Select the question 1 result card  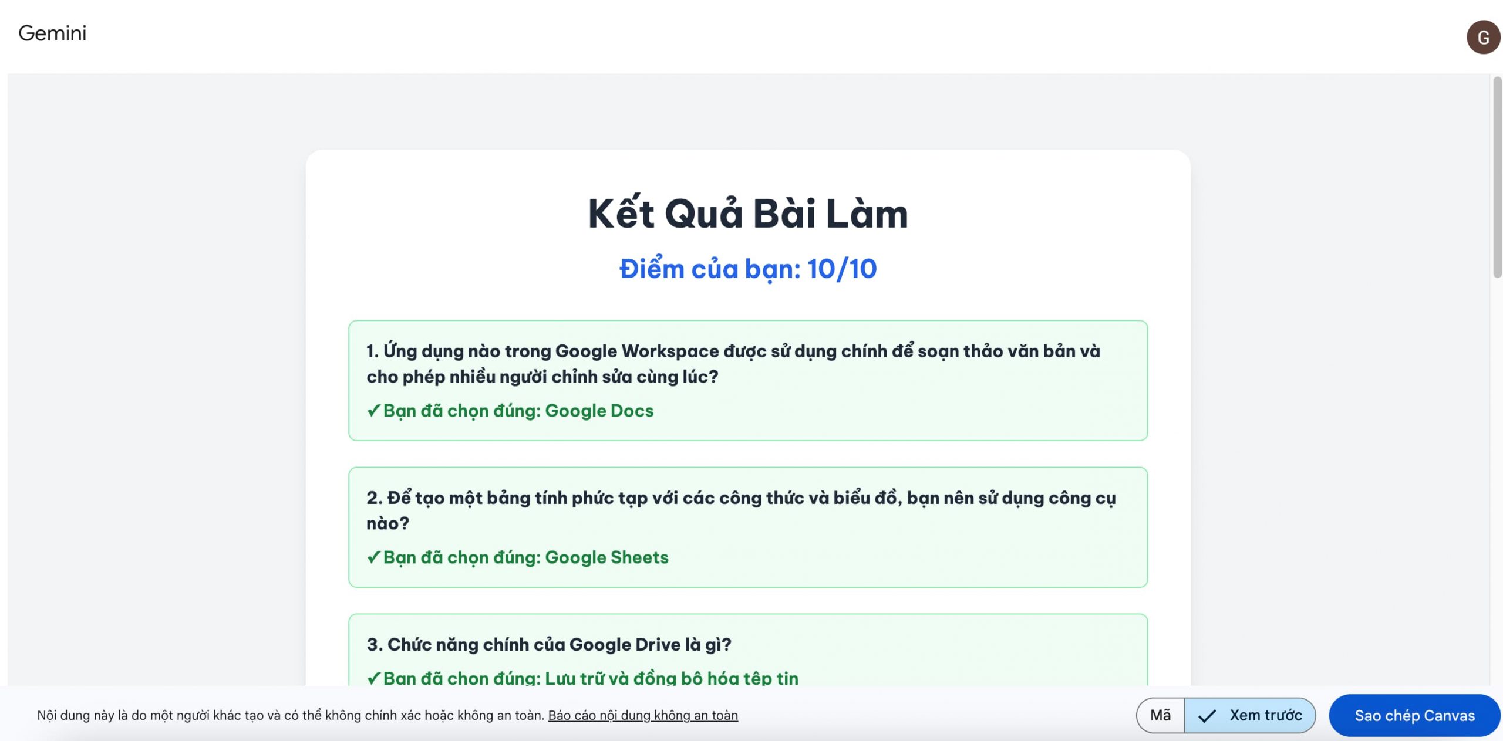point(748,380)
